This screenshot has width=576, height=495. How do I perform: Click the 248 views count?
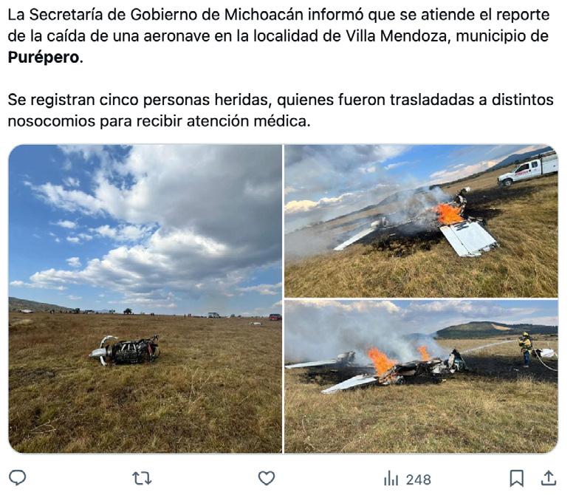tap(419, 479)
